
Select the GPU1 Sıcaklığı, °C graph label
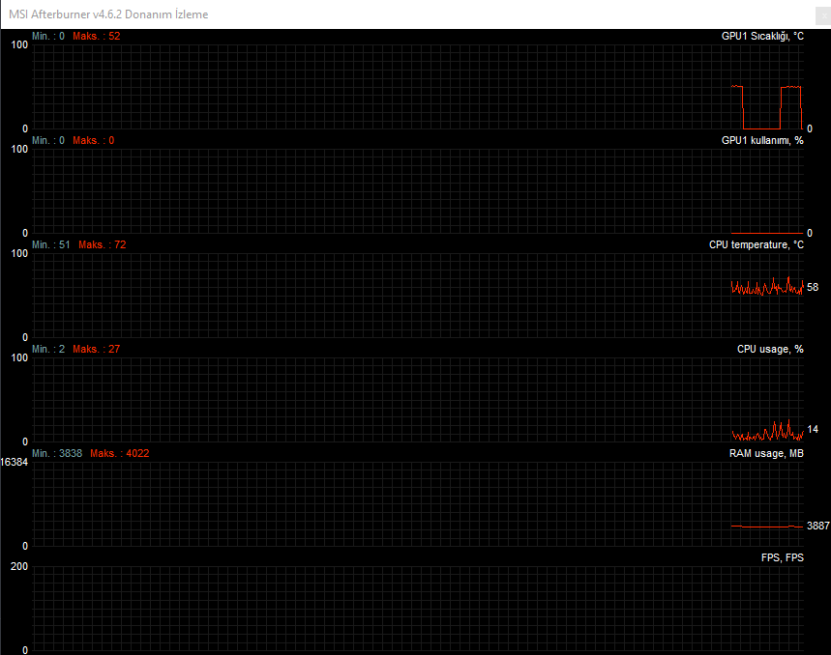[762, 36]
